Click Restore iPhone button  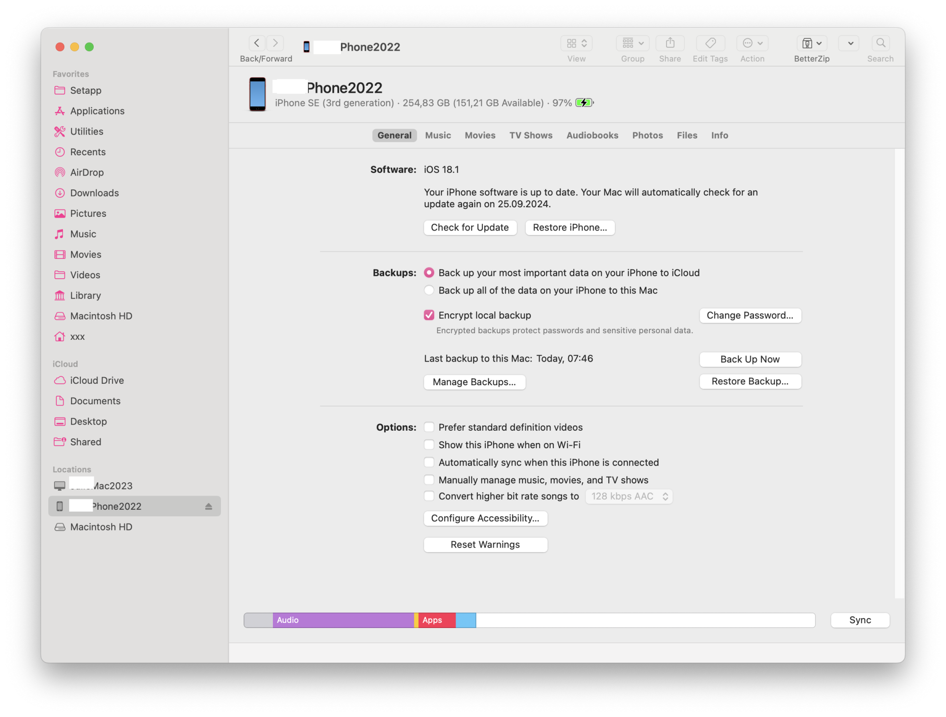[570, 228]
